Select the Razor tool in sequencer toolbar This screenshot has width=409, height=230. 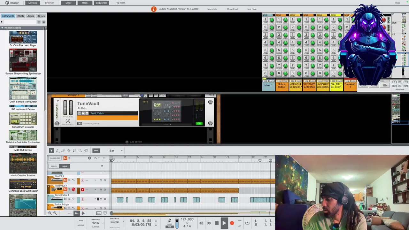click(69, 150)
